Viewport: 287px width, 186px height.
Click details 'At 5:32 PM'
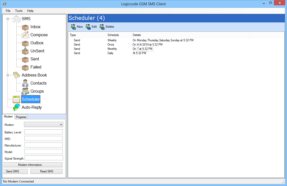point(139,53)
